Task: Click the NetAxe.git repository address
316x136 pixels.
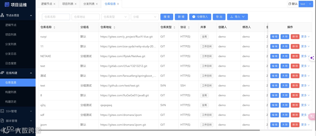Action: click(x=123, y=56)
